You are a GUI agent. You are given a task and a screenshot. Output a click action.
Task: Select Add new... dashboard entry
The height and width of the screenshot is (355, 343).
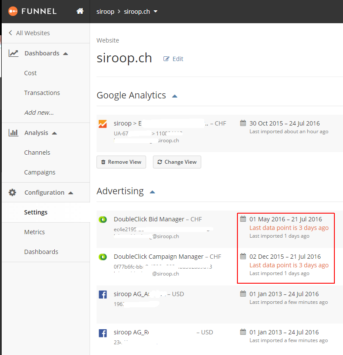click(x=39, y=113)
